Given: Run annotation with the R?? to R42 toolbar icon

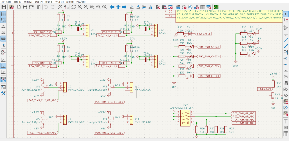Looking at the screenshot, I should tap(178, 7).
